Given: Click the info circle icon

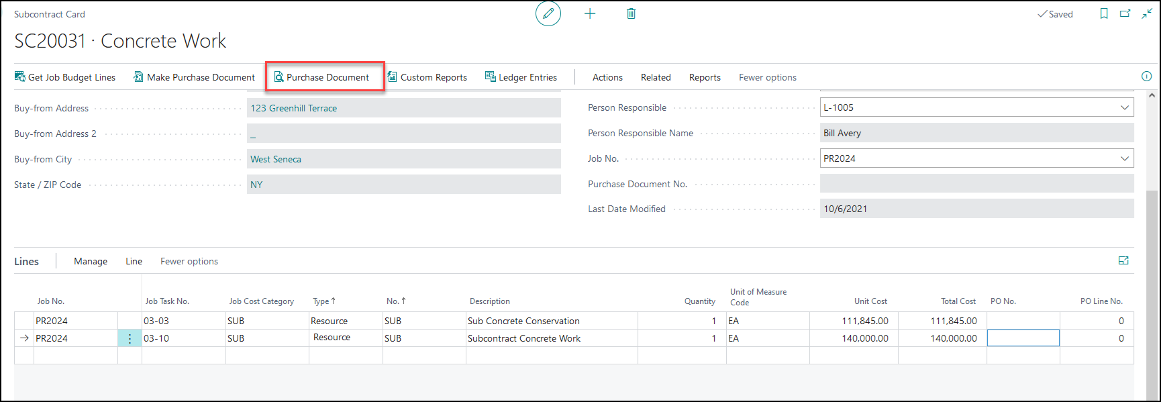Looking at the screenshot, I should 1146,77.
